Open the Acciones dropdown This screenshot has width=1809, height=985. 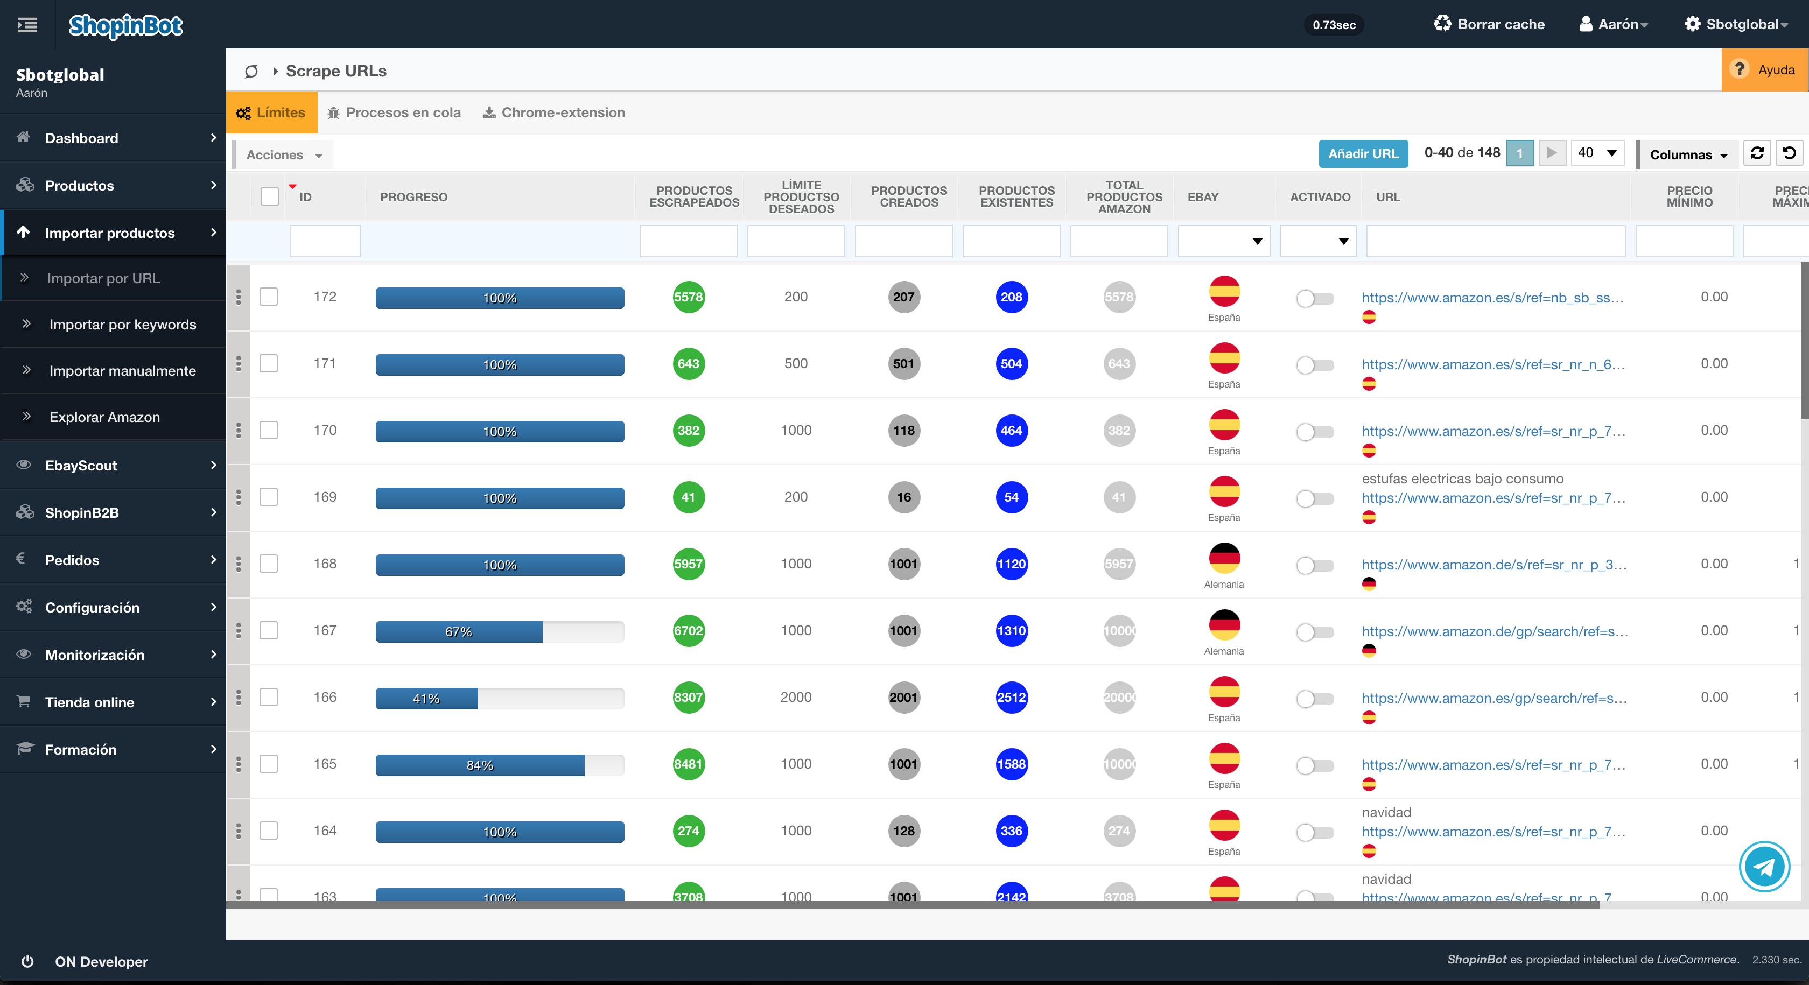click(284, 154)
